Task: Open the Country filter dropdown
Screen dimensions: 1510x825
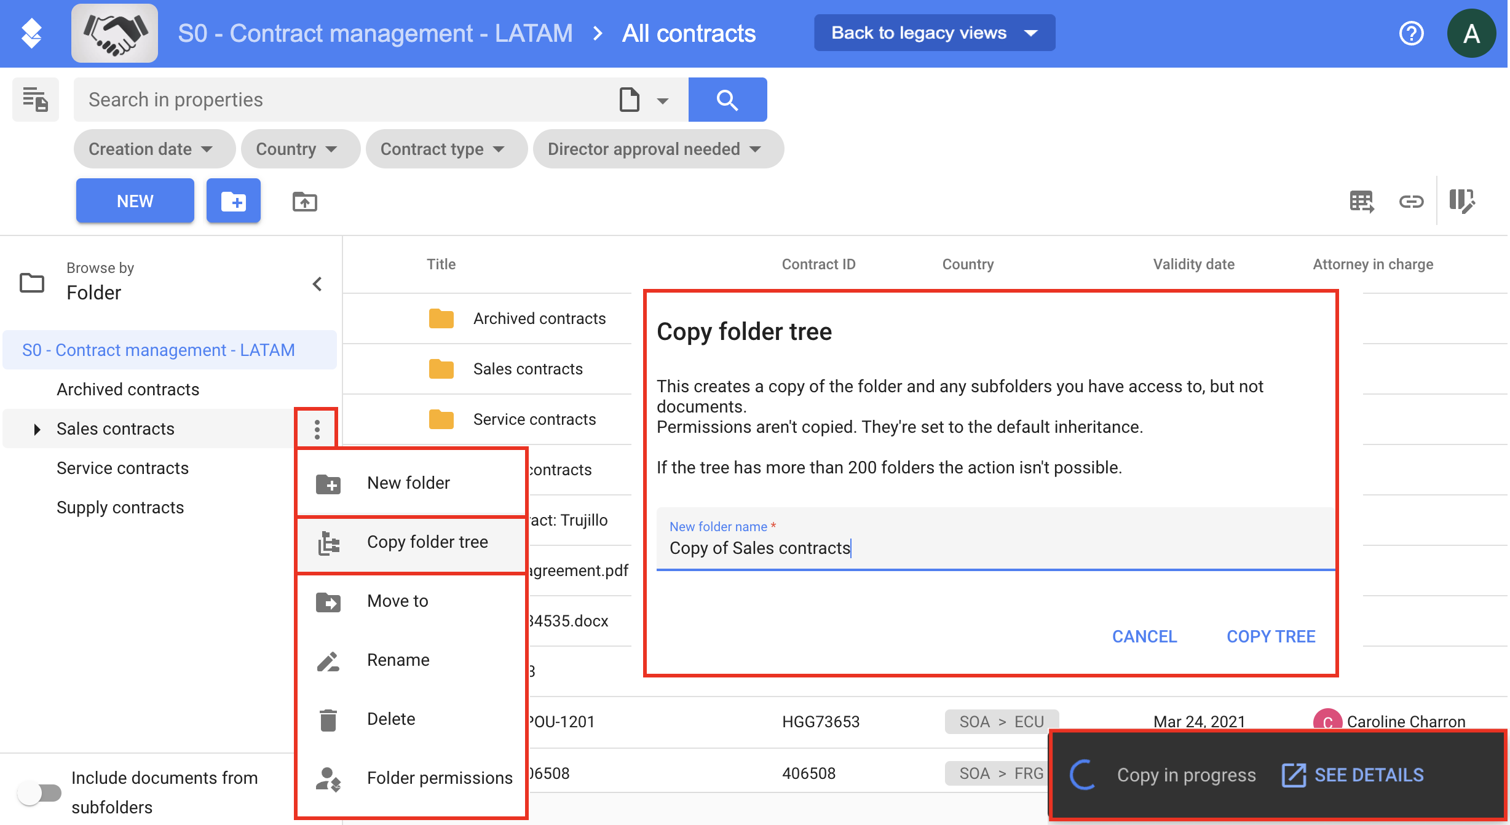Action: point(300,149)
